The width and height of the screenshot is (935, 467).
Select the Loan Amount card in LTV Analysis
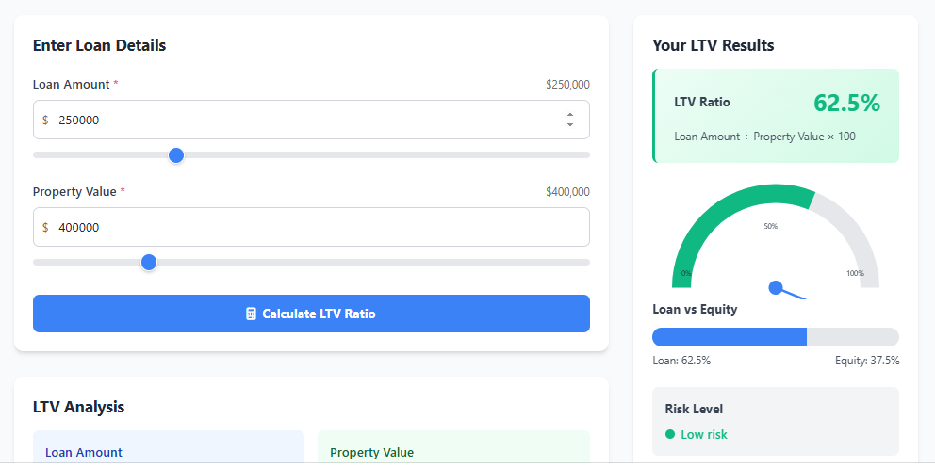169,450
